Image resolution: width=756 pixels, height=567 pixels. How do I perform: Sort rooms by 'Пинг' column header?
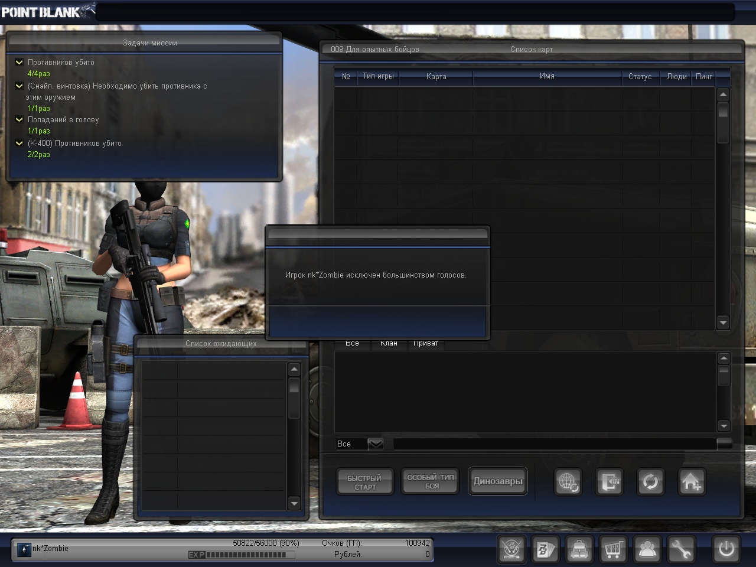[x=704, y=77]
